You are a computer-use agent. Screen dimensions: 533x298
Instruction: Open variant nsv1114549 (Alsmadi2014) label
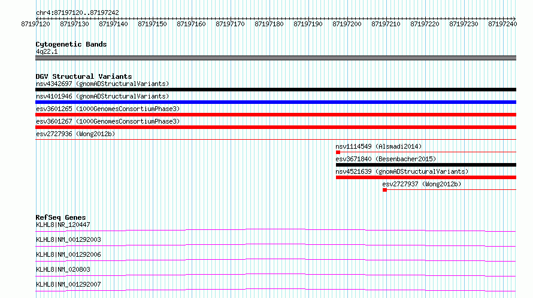click(378, 146)
